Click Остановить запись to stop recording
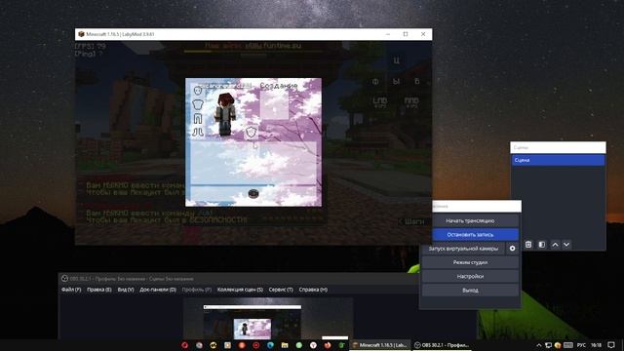 tap(475, 234)
